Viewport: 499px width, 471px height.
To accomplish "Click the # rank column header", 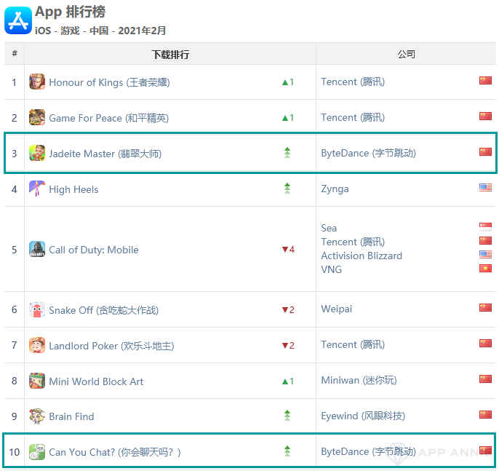I will pyautogui.click(x=15, y=53).
